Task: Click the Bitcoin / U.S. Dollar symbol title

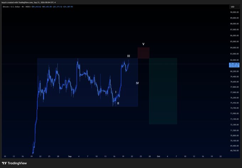Action: (x=11, y=7)
